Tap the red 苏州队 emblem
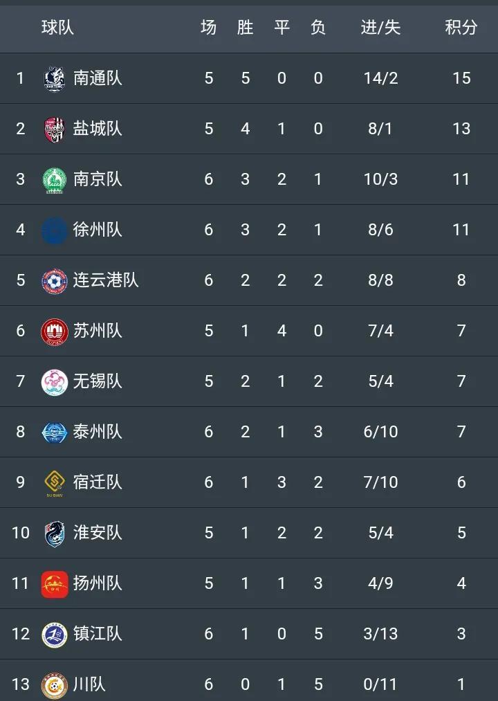 point(55,331)
